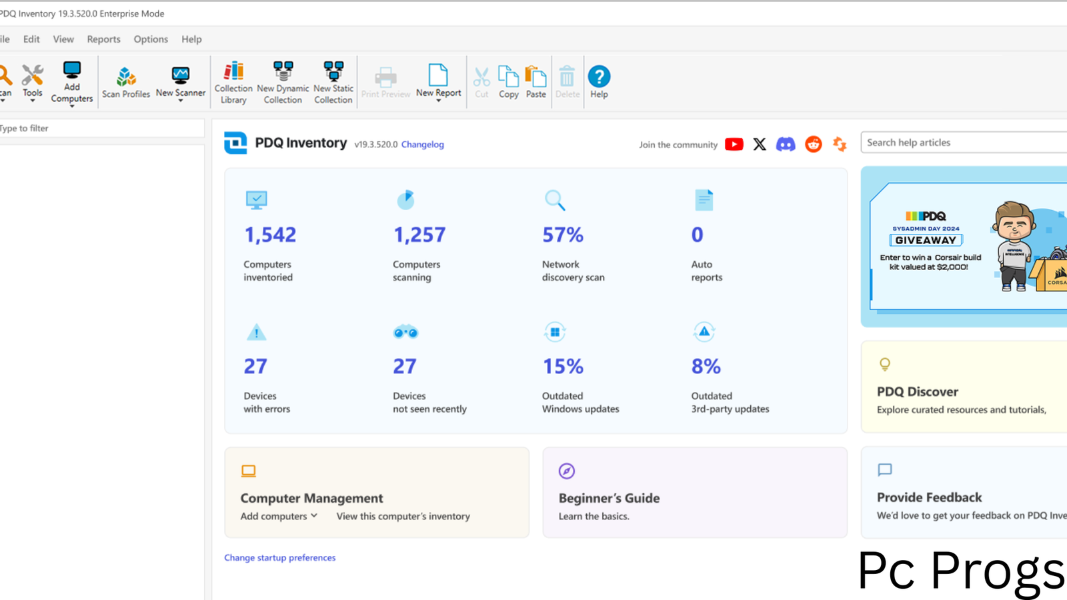Open the Changelog link
Screen dimensions: 1067x600
[x=422, y=145]
